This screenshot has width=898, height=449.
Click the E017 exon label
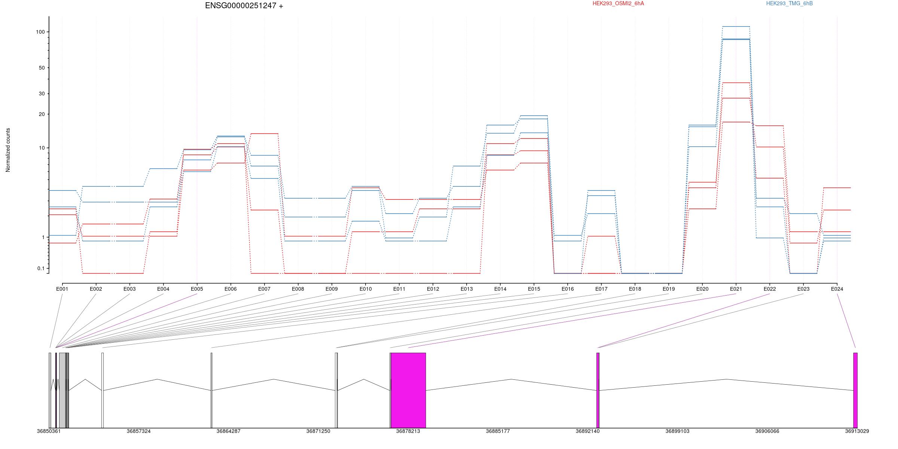(x=601, y=289)
